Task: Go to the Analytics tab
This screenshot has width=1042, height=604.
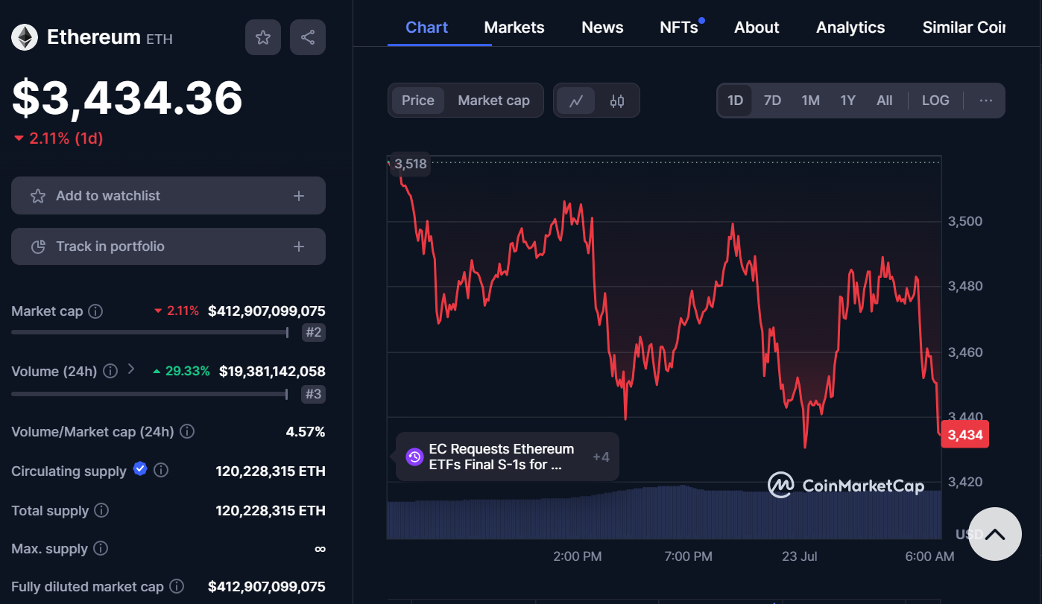Action: click(x=850, y=28)
